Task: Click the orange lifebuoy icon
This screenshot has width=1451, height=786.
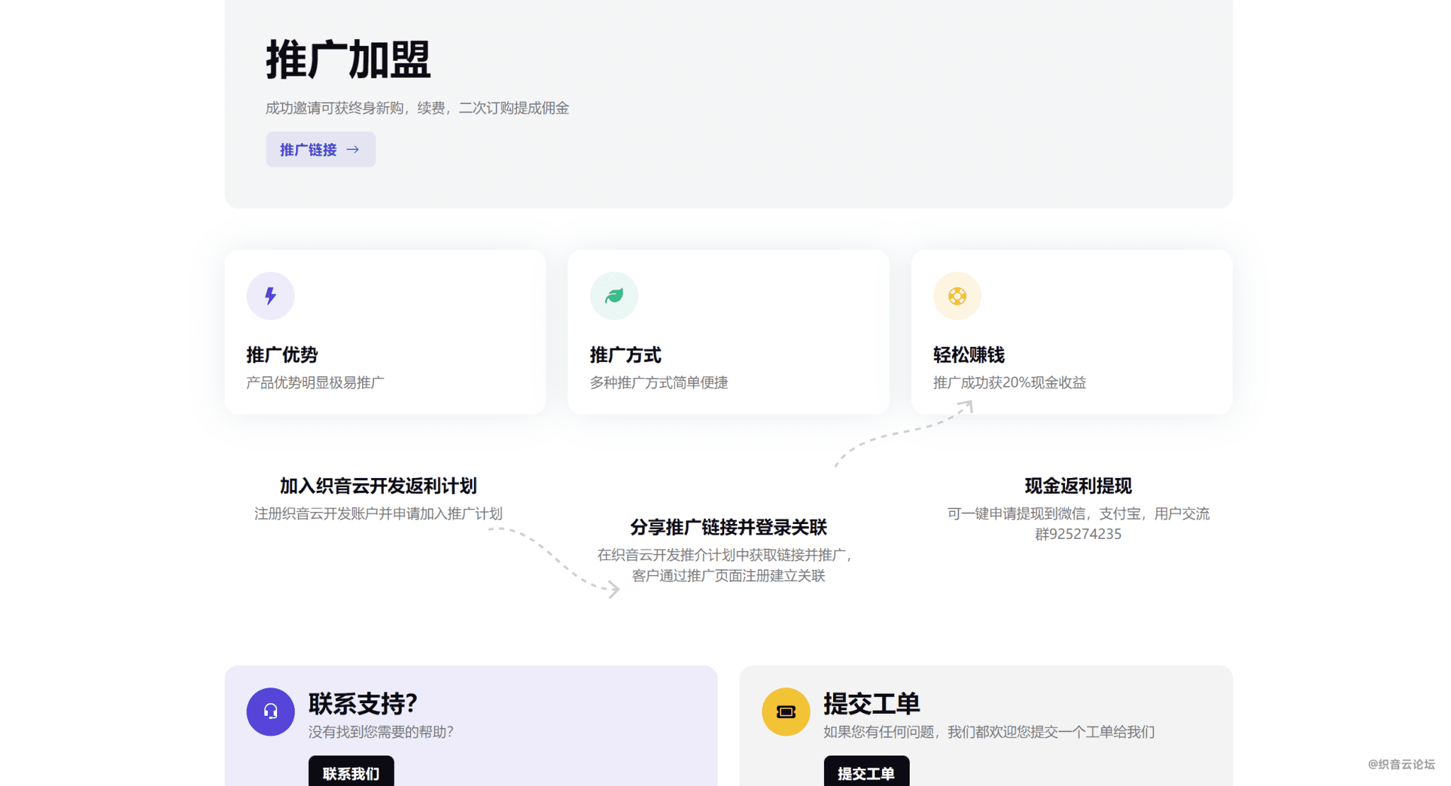Action: click(956, 296)
